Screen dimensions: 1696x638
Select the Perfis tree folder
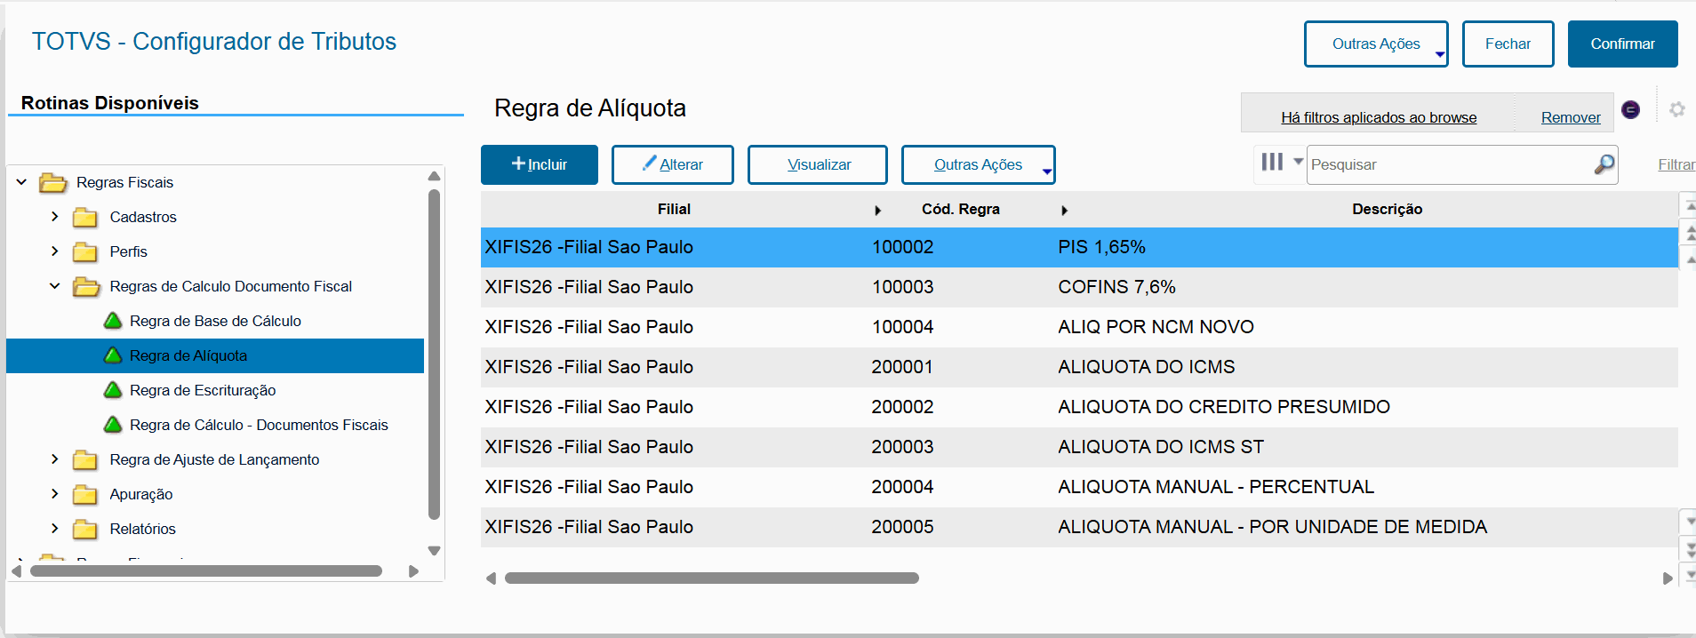[129, 251]
